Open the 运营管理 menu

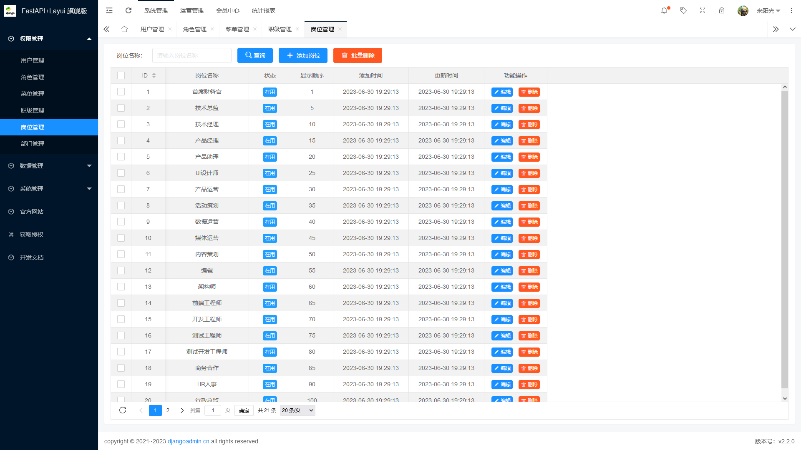click(x=191, y=10)
